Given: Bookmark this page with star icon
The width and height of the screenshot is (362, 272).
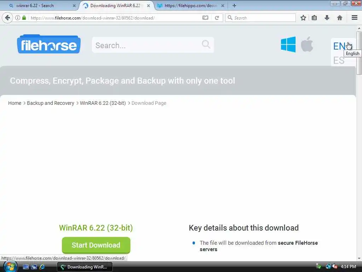Looking at the screenshot, I should pos(303,18).
